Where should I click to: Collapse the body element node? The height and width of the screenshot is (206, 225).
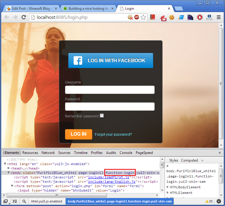click(x=9, y=172)
